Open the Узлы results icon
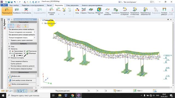The image size is (175, 98). pos(77,11)
